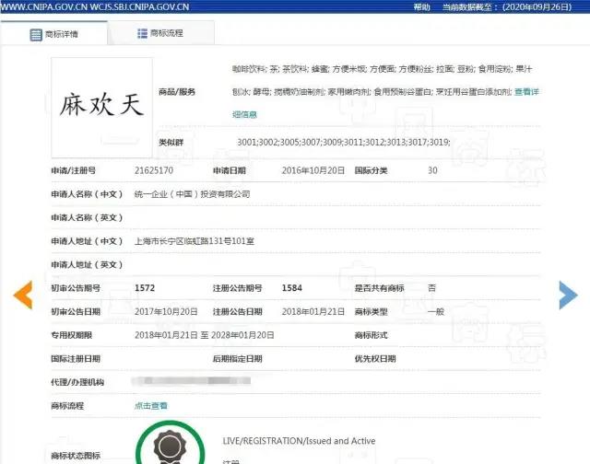Click the registration announcement issue number 1584

[291, 288]
